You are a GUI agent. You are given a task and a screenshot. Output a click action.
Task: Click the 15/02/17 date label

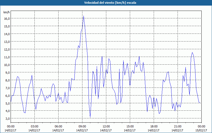click(201, 130)
